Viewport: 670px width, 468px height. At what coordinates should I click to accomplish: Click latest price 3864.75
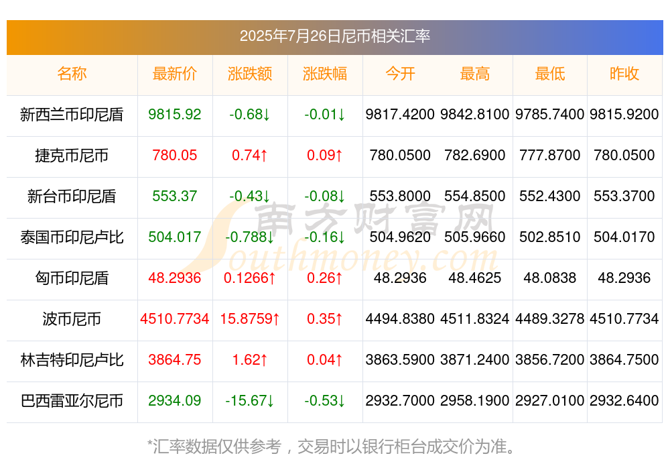point(175,360)
